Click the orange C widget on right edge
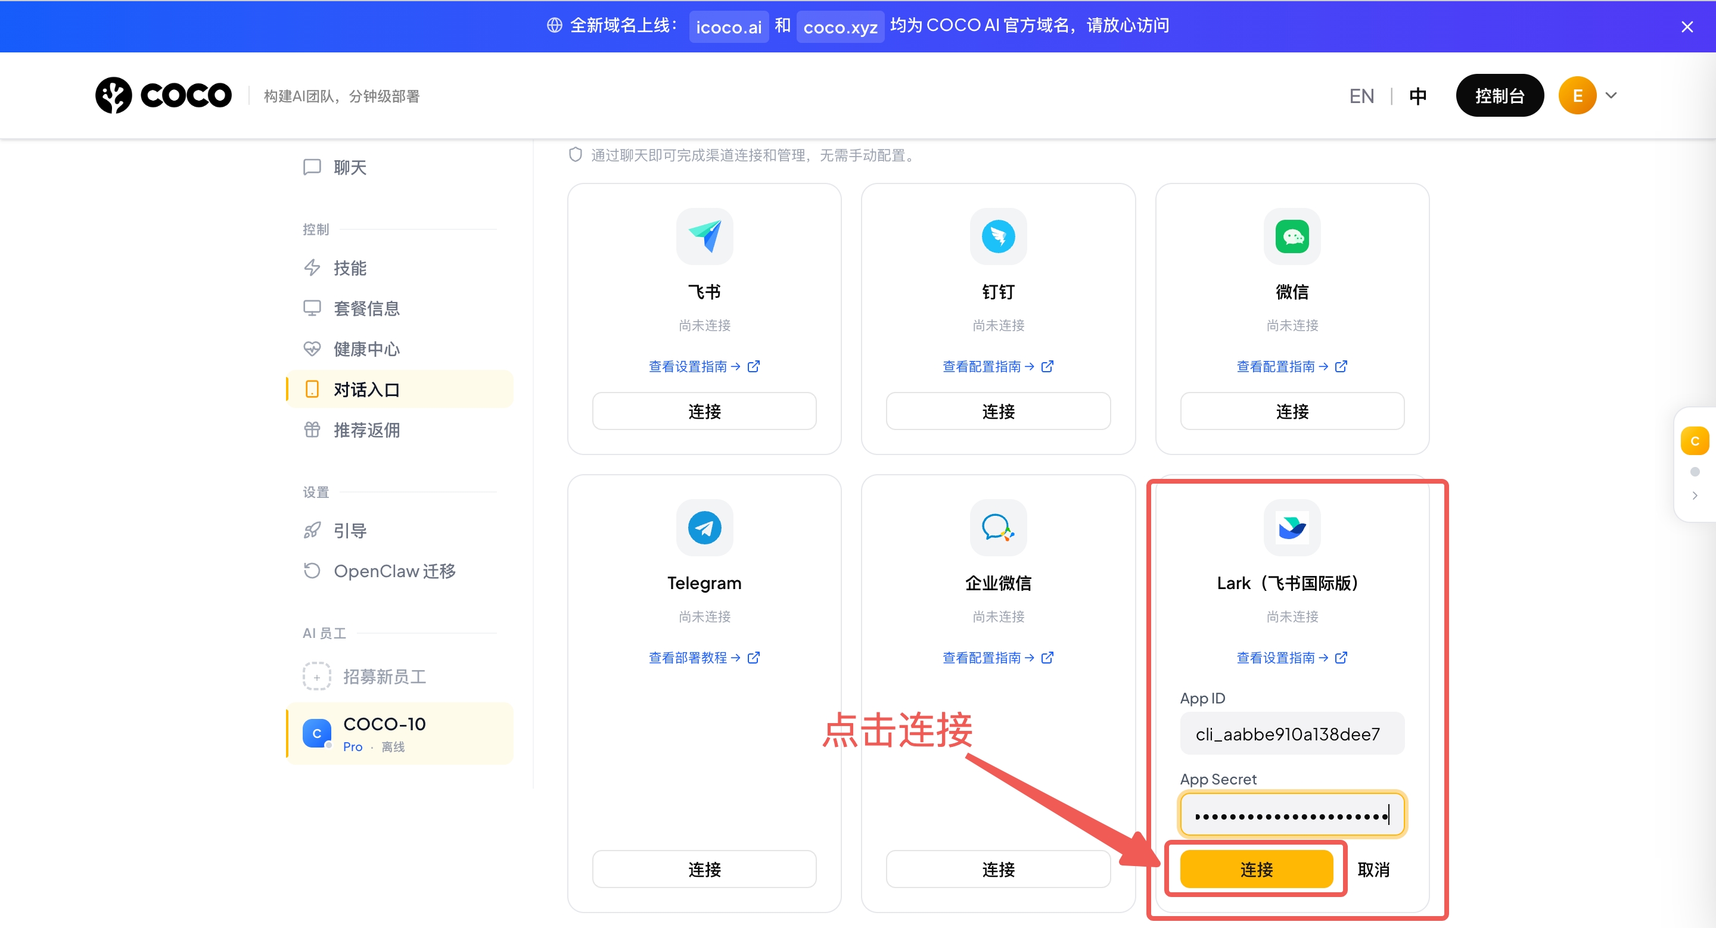The height and width of the screenshot is (928, 1716). point(1695,441)
